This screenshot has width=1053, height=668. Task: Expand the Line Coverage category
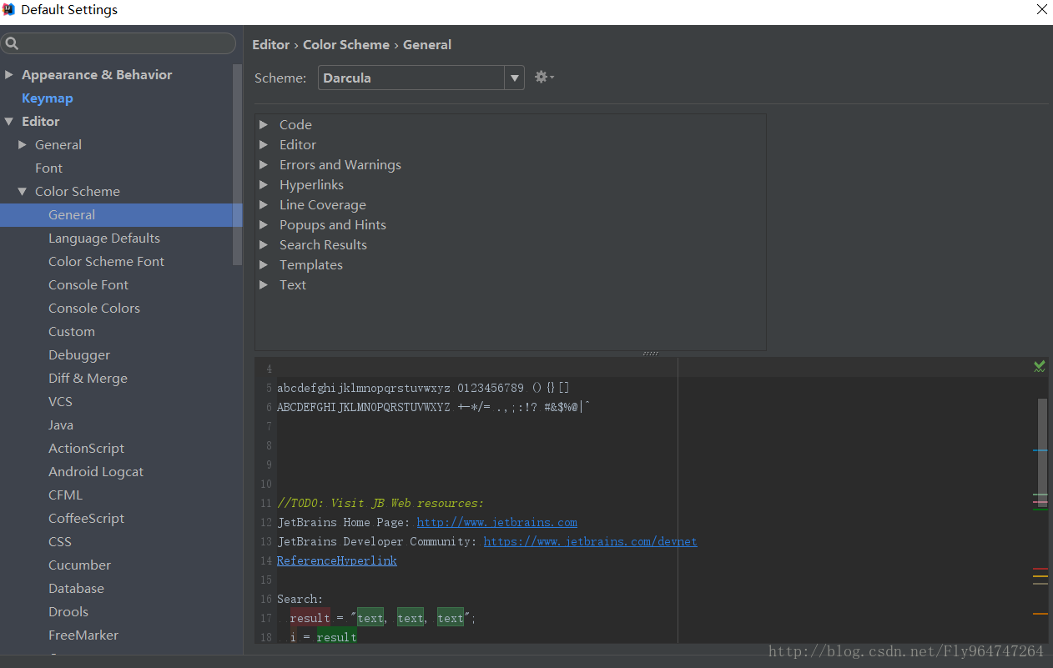(264, 204)
